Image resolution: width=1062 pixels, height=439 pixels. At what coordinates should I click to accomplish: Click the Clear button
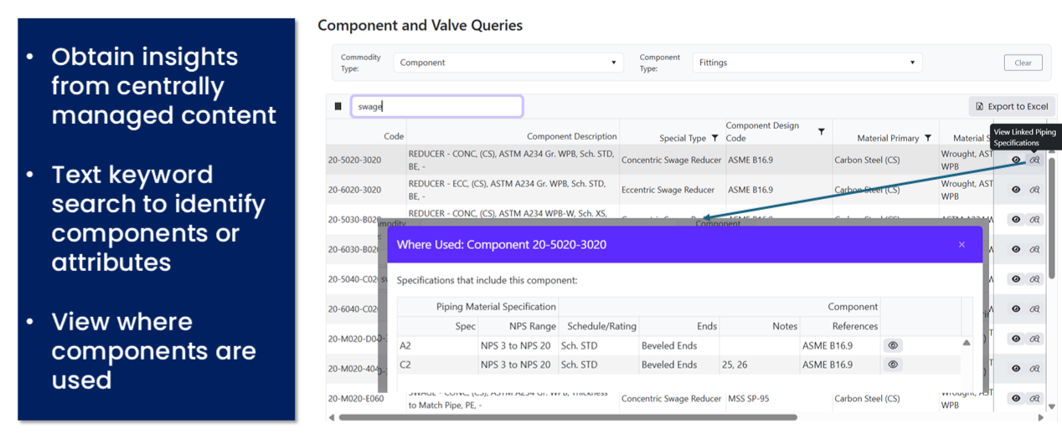coord(1023,63)
